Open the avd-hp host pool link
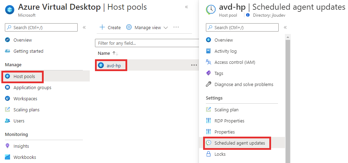The width and height of the screenshot is (348, 163). coord(114,66)
